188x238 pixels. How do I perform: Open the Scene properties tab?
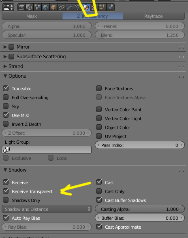coord(37,7)
